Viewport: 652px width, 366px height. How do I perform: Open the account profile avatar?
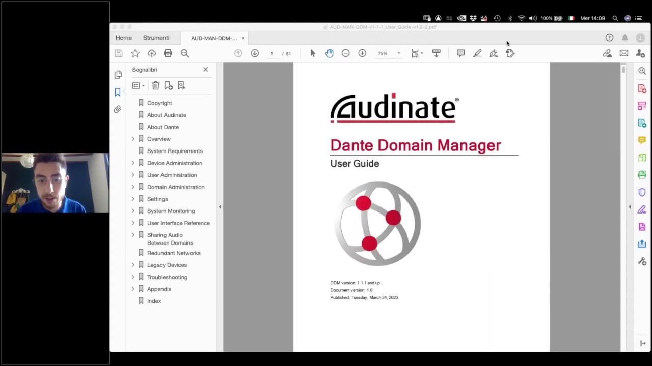pos(640,38)
